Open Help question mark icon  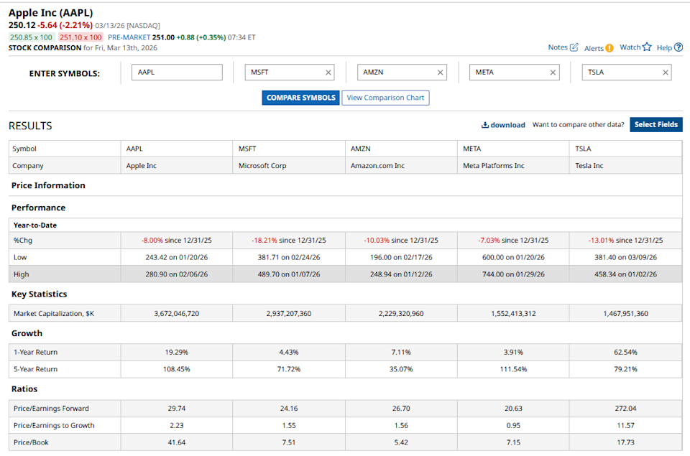click(678, 47)
